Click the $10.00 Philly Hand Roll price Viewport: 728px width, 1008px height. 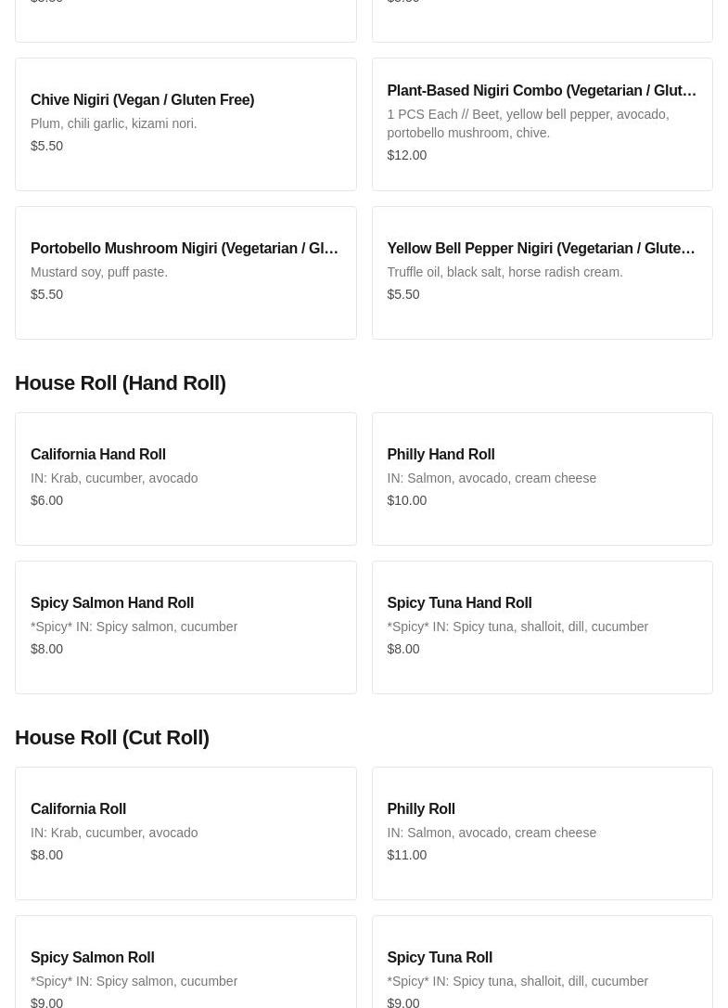point(407,500)
